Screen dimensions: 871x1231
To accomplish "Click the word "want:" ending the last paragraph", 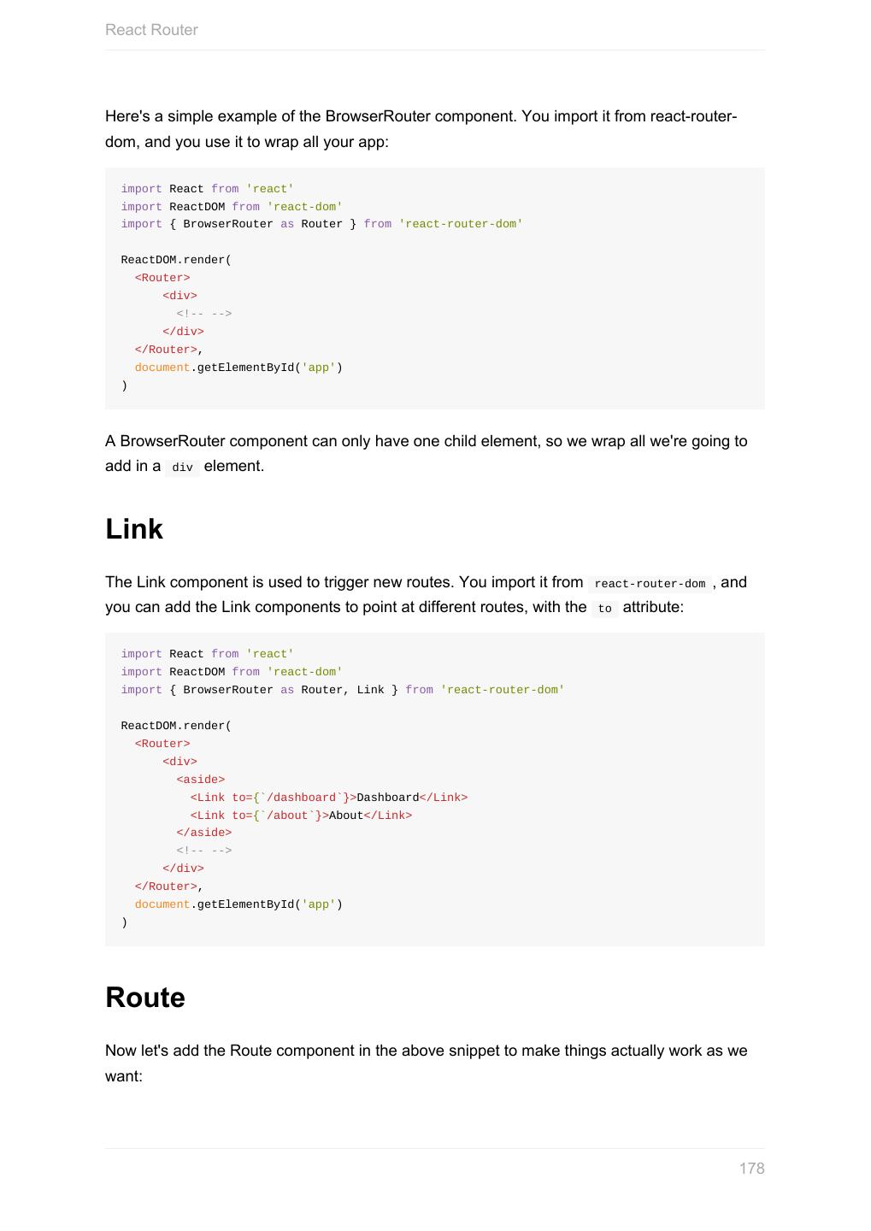I will click(124, 1076).
